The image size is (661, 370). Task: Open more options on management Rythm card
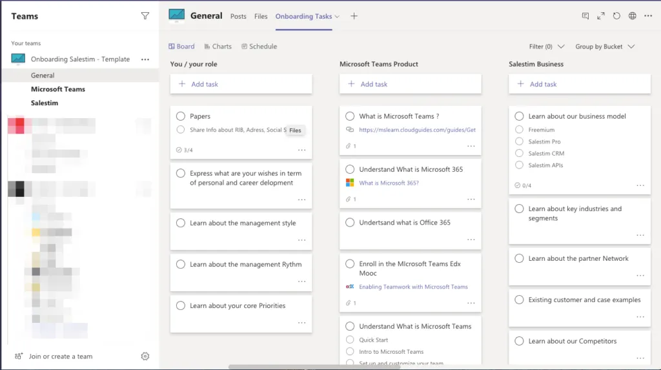pyautogui.click(x=302, y=282)
